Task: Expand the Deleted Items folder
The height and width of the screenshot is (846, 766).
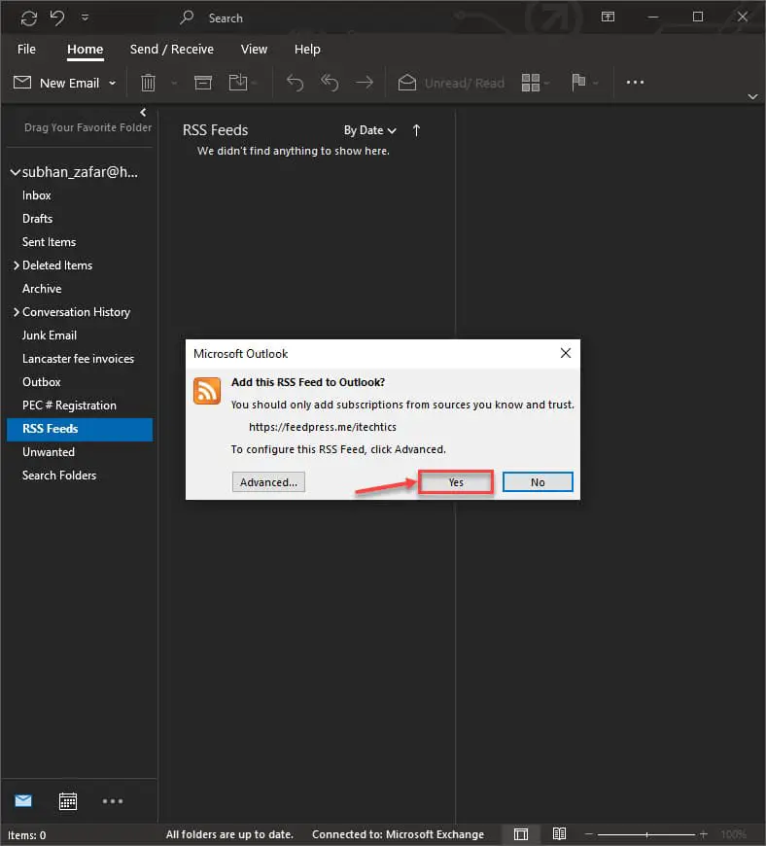Action: (x=17, y=265)
